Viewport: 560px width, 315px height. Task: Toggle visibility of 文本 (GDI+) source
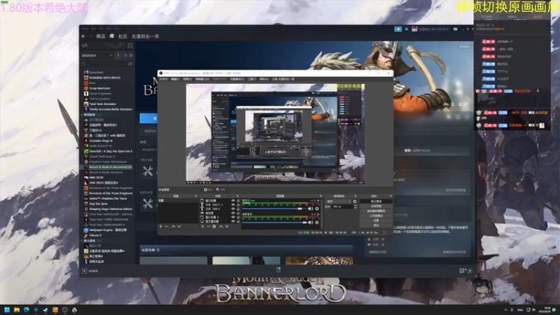[233, 209]
